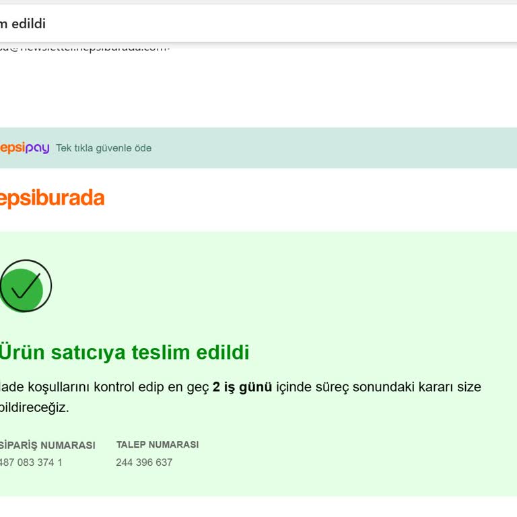The width and height of the screenshot is (517, 517).
Task: Click the email subject ending 'edildi' at top
Action: (23, 24)
